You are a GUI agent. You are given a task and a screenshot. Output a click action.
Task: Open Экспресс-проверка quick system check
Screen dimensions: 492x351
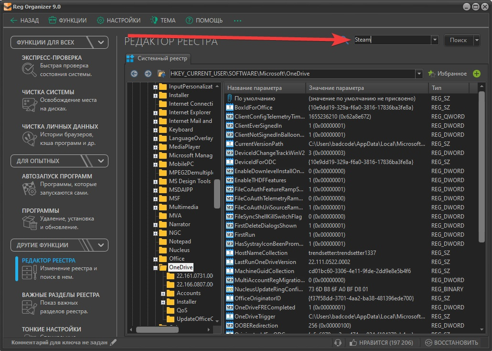pyautogui.click(x=56, y=66)
